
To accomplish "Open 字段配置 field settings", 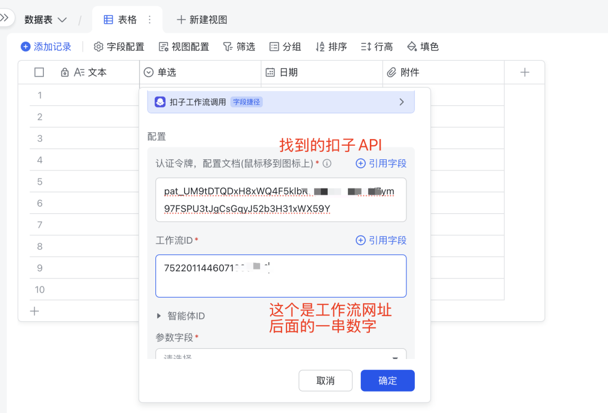I will (119, 47).
